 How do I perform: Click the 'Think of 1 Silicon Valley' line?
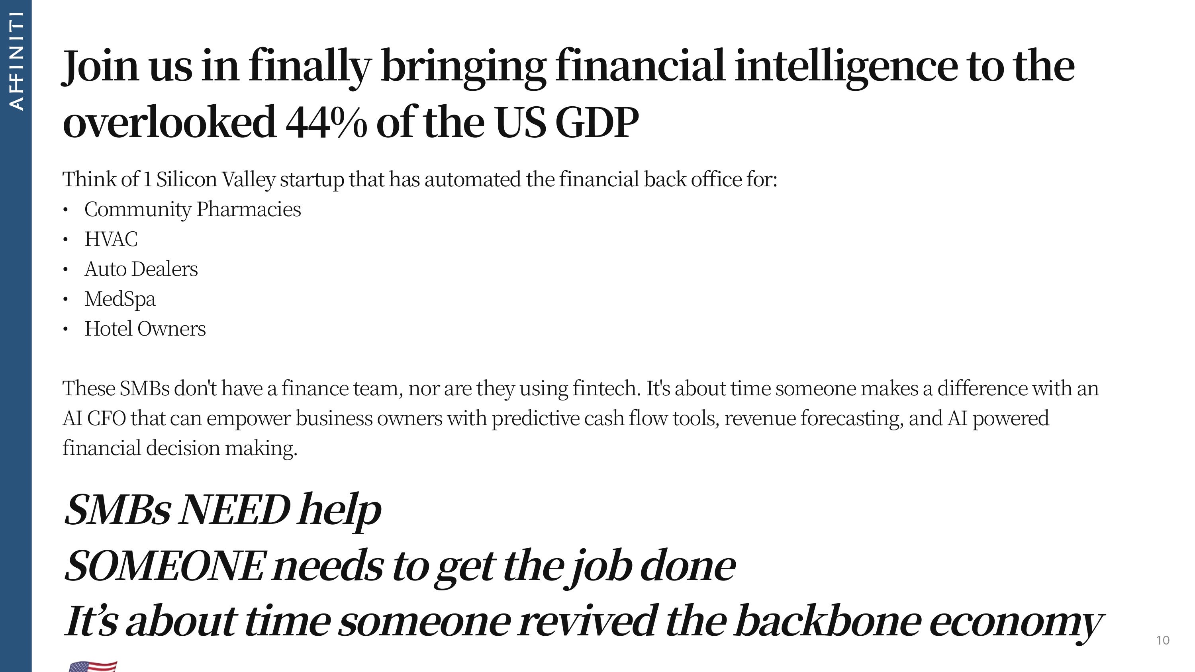point(420,180)
